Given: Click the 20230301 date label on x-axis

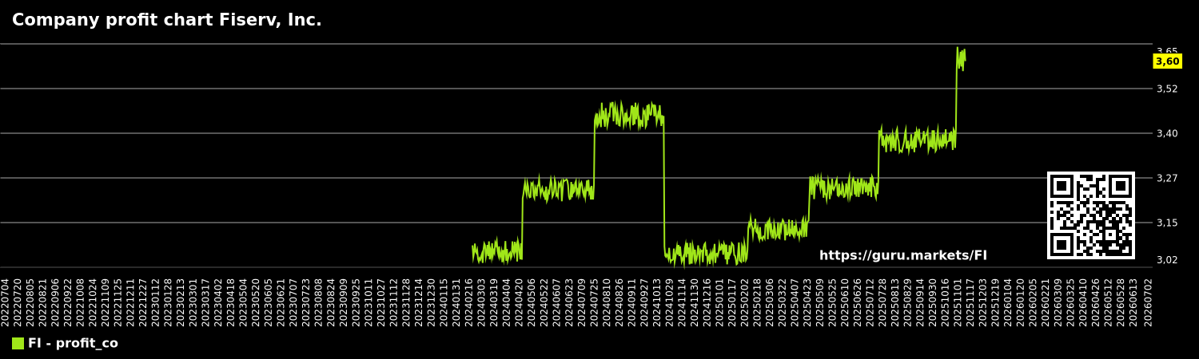Looking at the screenshot, I should [193, 302].
